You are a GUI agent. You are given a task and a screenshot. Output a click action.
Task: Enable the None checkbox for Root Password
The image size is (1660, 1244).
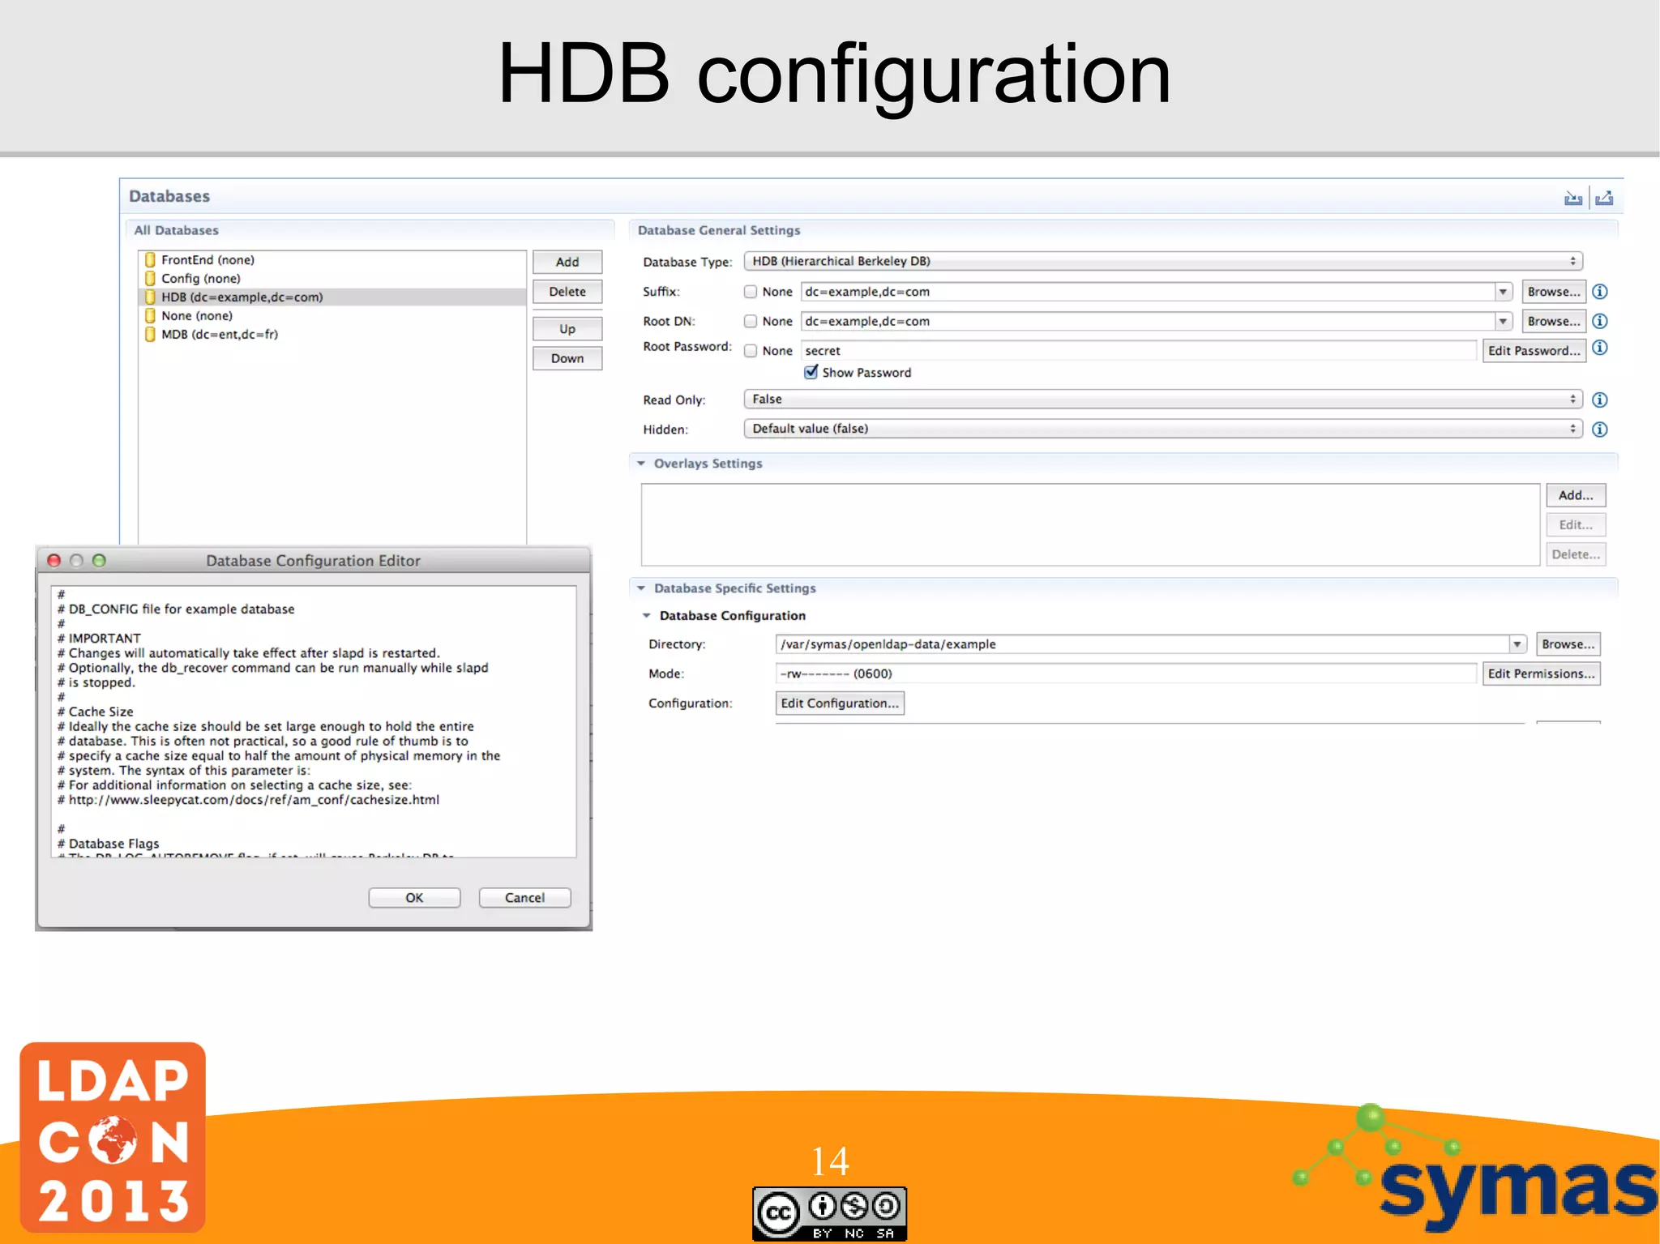[751, 351]
